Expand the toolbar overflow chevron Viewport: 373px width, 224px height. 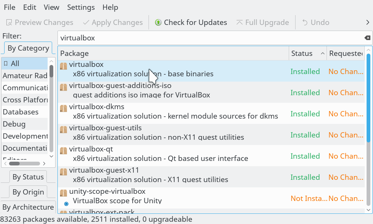click(367, 23)
